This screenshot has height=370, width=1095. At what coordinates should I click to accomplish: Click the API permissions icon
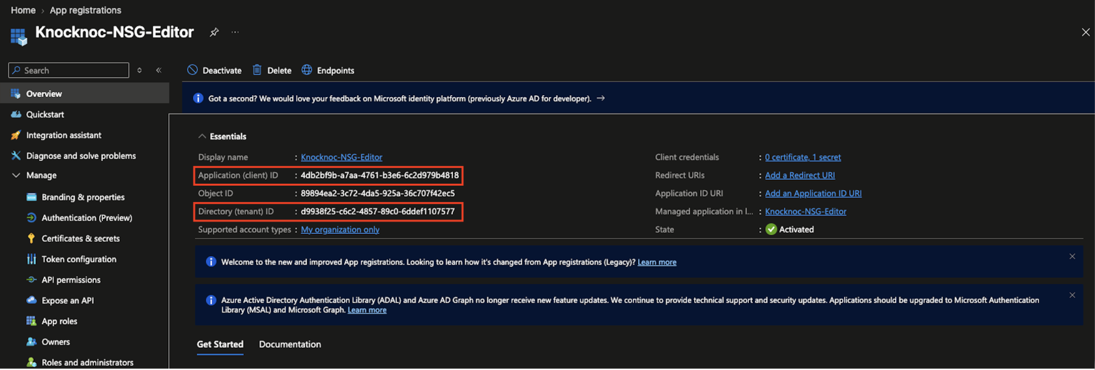coord(31,280)
